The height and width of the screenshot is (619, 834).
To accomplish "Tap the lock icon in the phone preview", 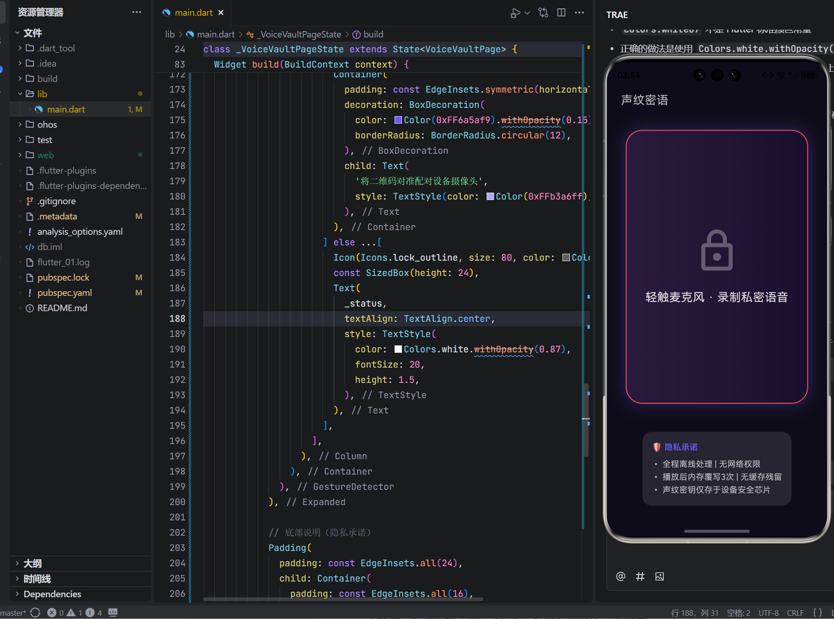I will [x=717, y=250].
